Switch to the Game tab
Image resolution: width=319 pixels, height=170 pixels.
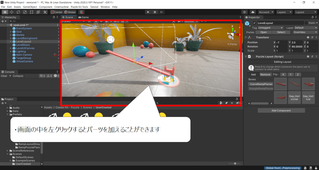(x=83, y=17)
